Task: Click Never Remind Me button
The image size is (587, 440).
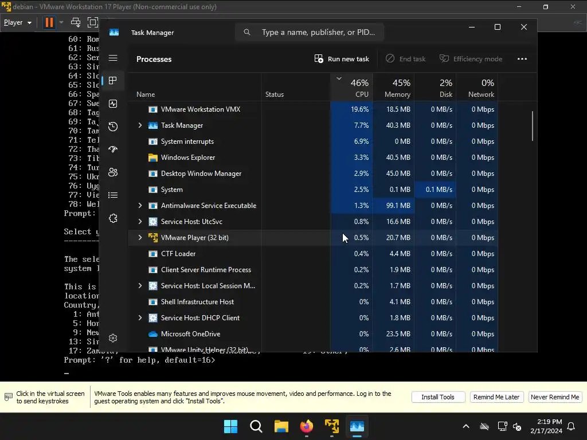Action: pyautogui.click(x=555, y=397)
